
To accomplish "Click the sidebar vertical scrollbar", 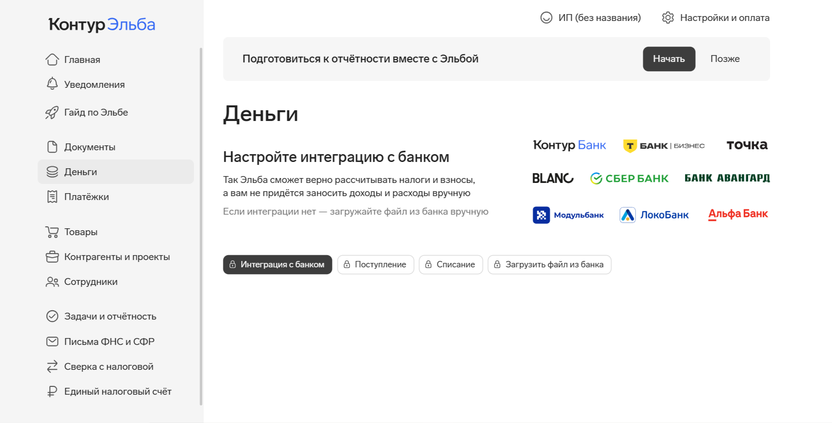I will point(201,224).
